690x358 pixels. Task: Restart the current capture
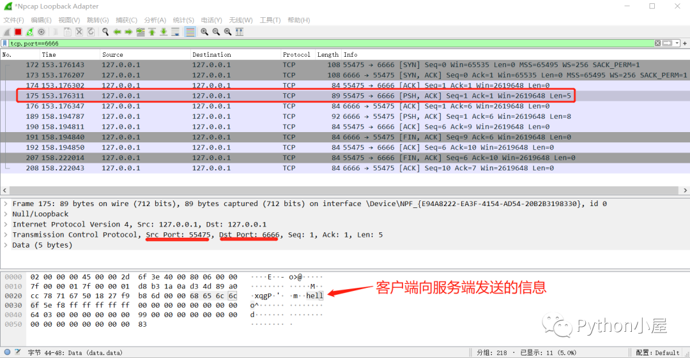29,32
